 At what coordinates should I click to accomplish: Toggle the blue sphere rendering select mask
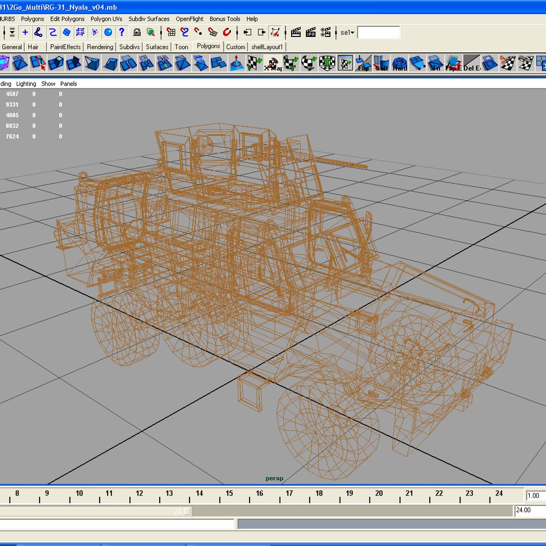(x=108, y=32)
